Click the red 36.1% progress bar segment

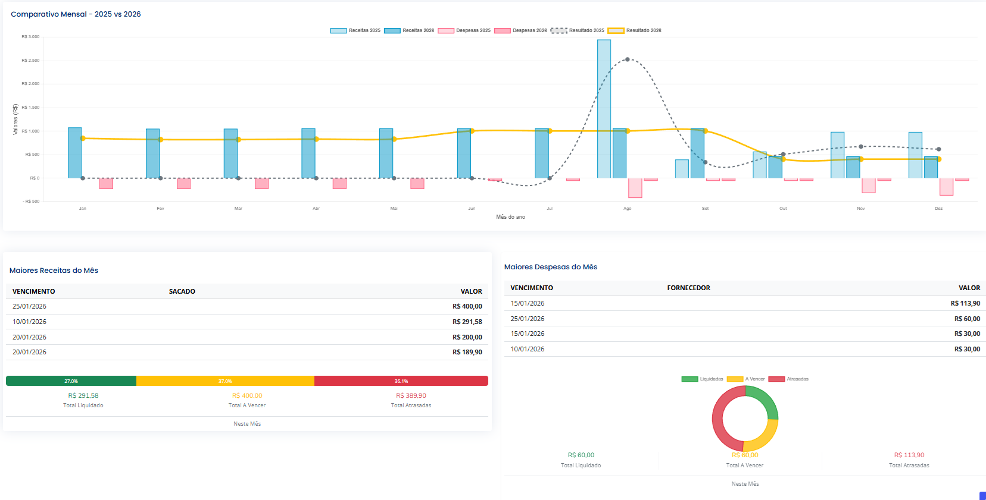[x=401, y=381]
